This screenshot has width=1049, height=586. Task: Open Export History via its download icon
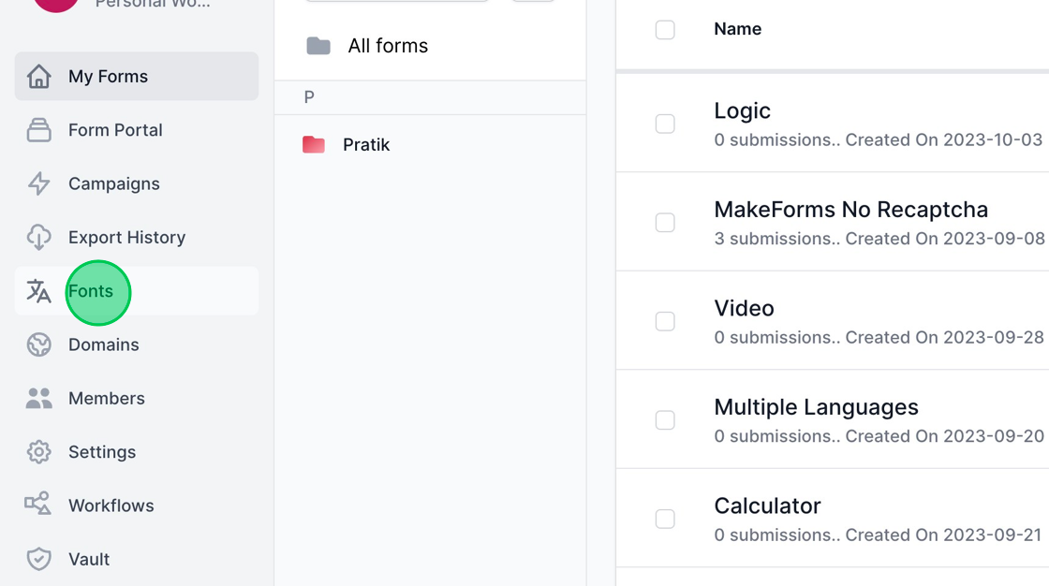click(38, 237)
